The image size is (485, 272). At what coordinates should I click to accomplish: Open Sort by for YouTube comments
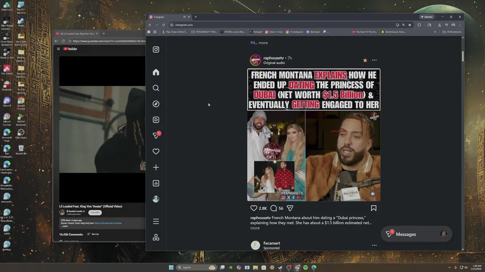pyautogui.click(x=93, y=234)
